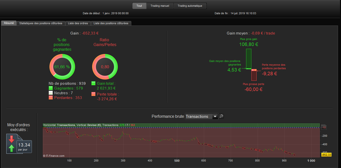Open the chart settings wrench icon
The width and height of the screenshot is (341, 168).
tap(221, 116)
